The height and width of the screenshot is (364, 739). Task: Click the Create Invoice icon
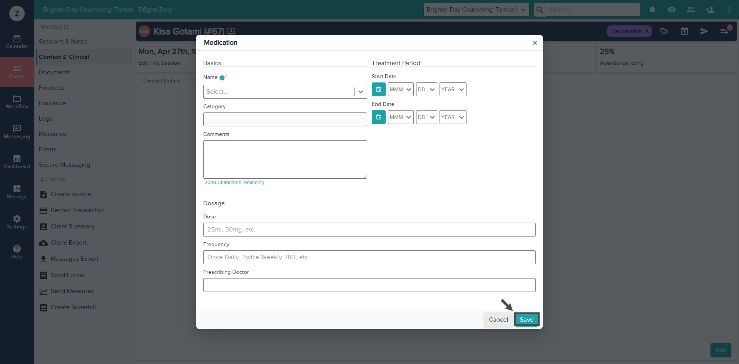point(43,195)
